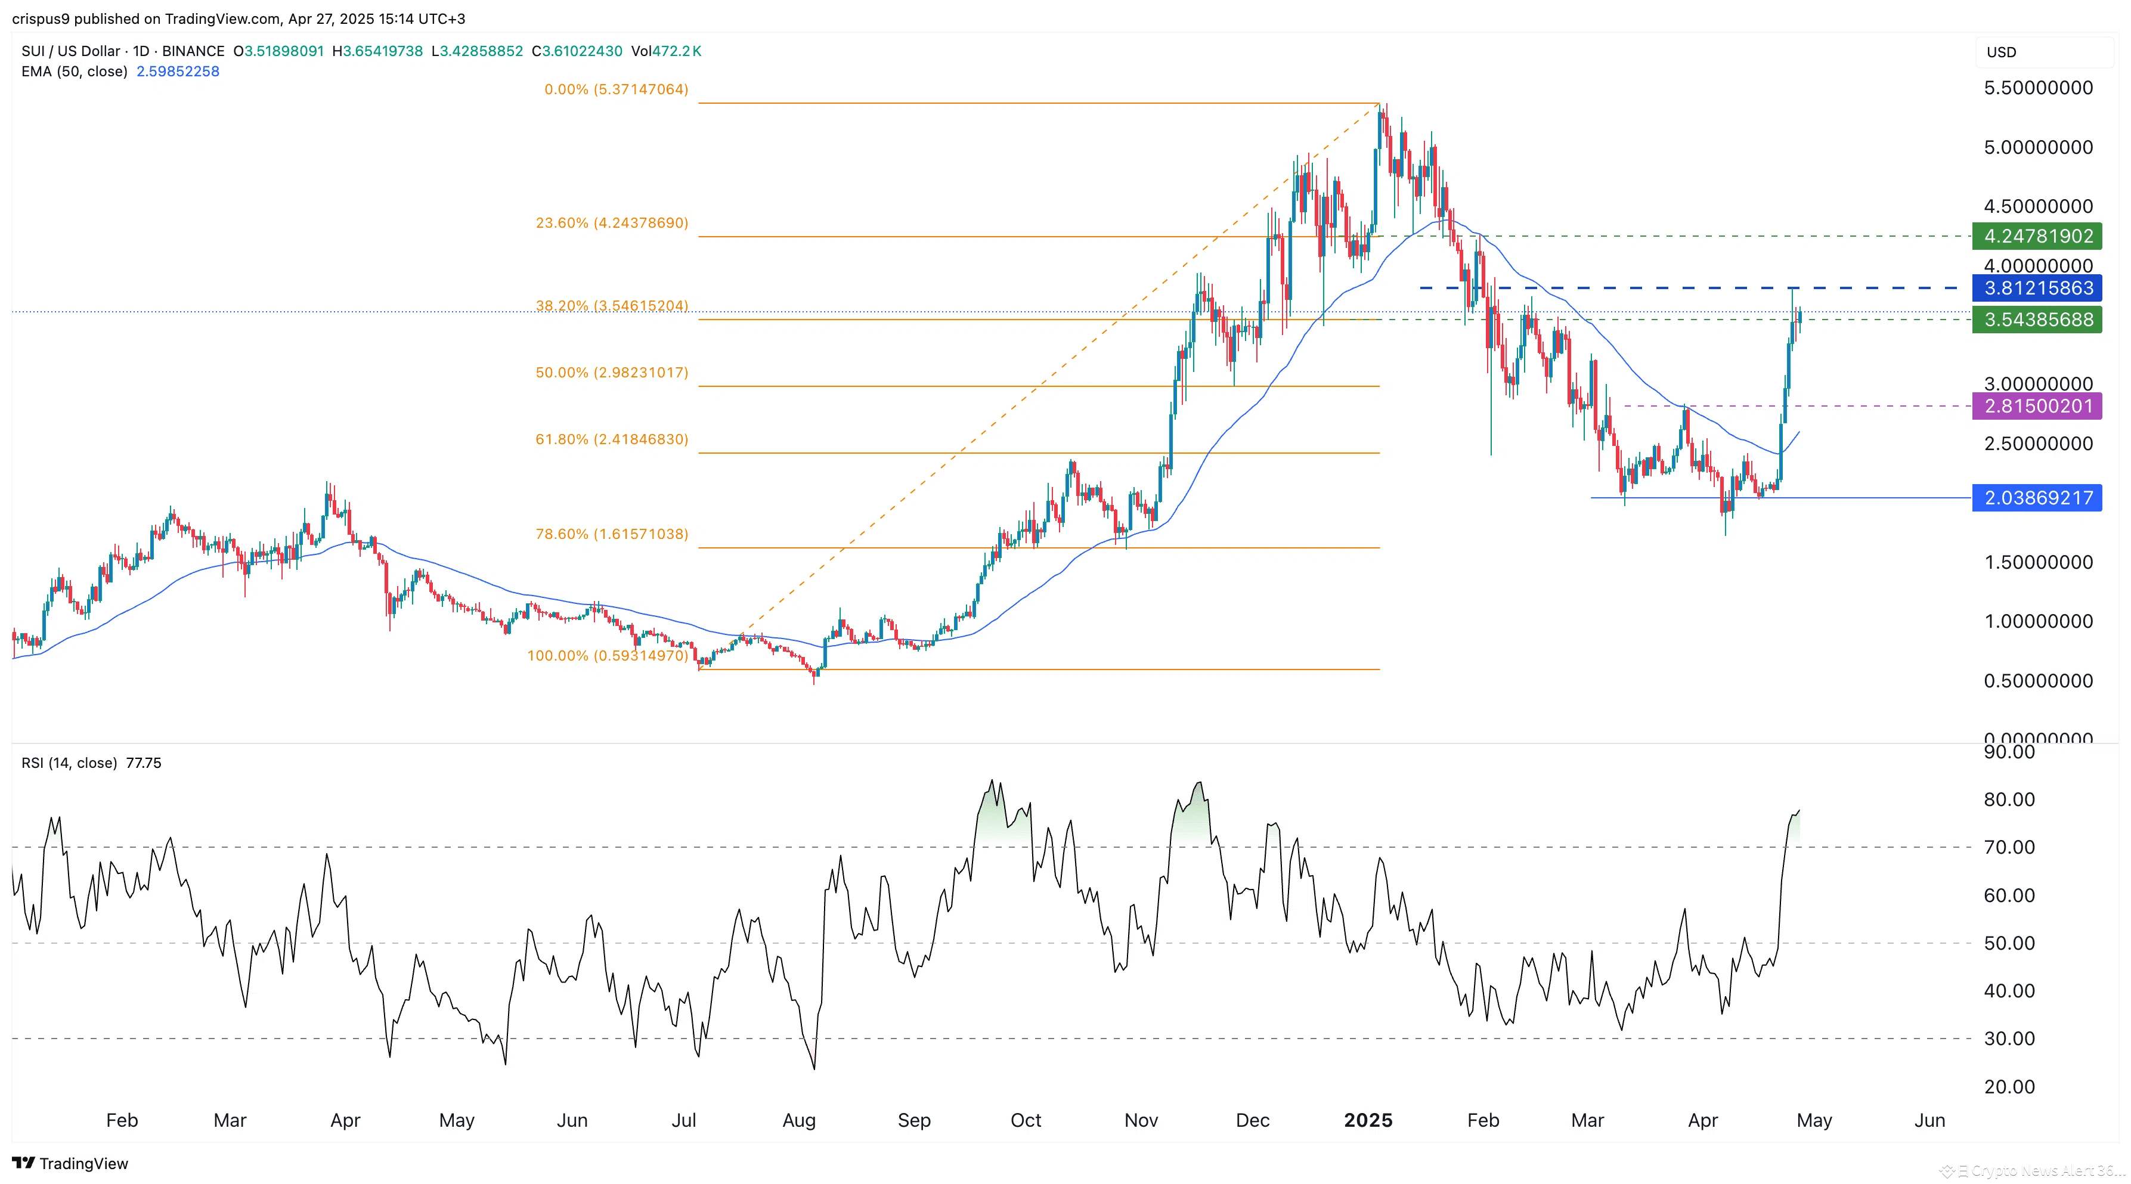2131x1184 pixels.
Task: Select the blue 3.81215863 resistance price label
Action: (2037, 288)
